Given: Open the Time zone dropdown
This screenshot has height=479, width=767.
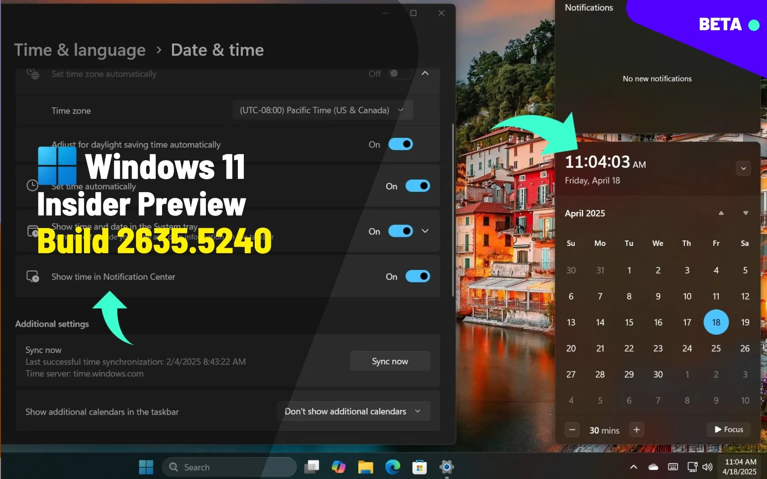Looking at the screenshot, I should point(322,110).
